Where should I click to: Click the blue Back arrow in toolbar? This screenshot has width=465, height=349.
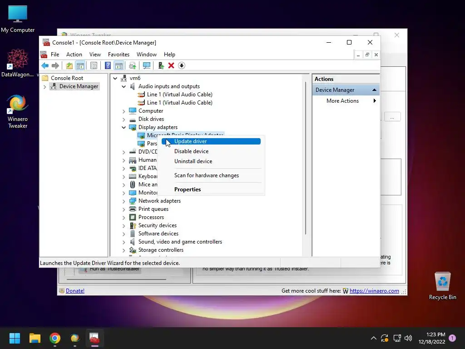45,65
